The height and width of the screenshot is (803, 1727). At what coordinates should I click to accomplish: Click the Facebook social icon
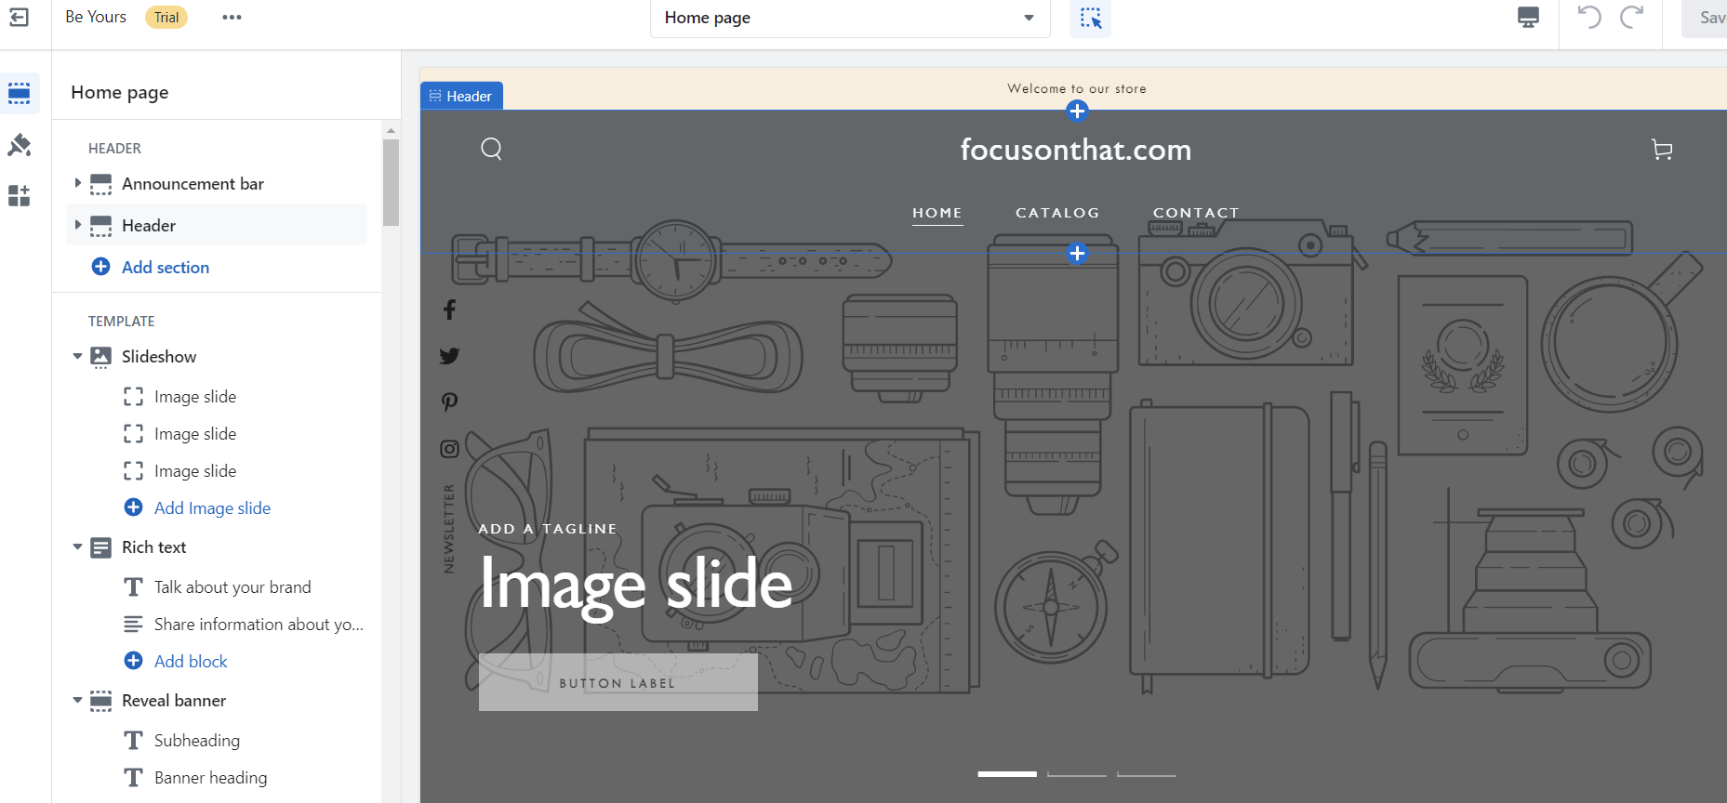(x=449, y=309)
